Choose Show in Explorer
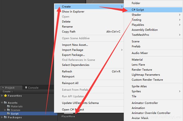Image resolution: width=183 pixels, height=121 pixels. pyautogui.click(x=89, y=12)
